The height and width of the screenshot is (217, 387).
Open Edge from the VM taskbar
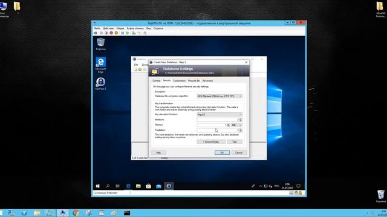pos(128,186)
